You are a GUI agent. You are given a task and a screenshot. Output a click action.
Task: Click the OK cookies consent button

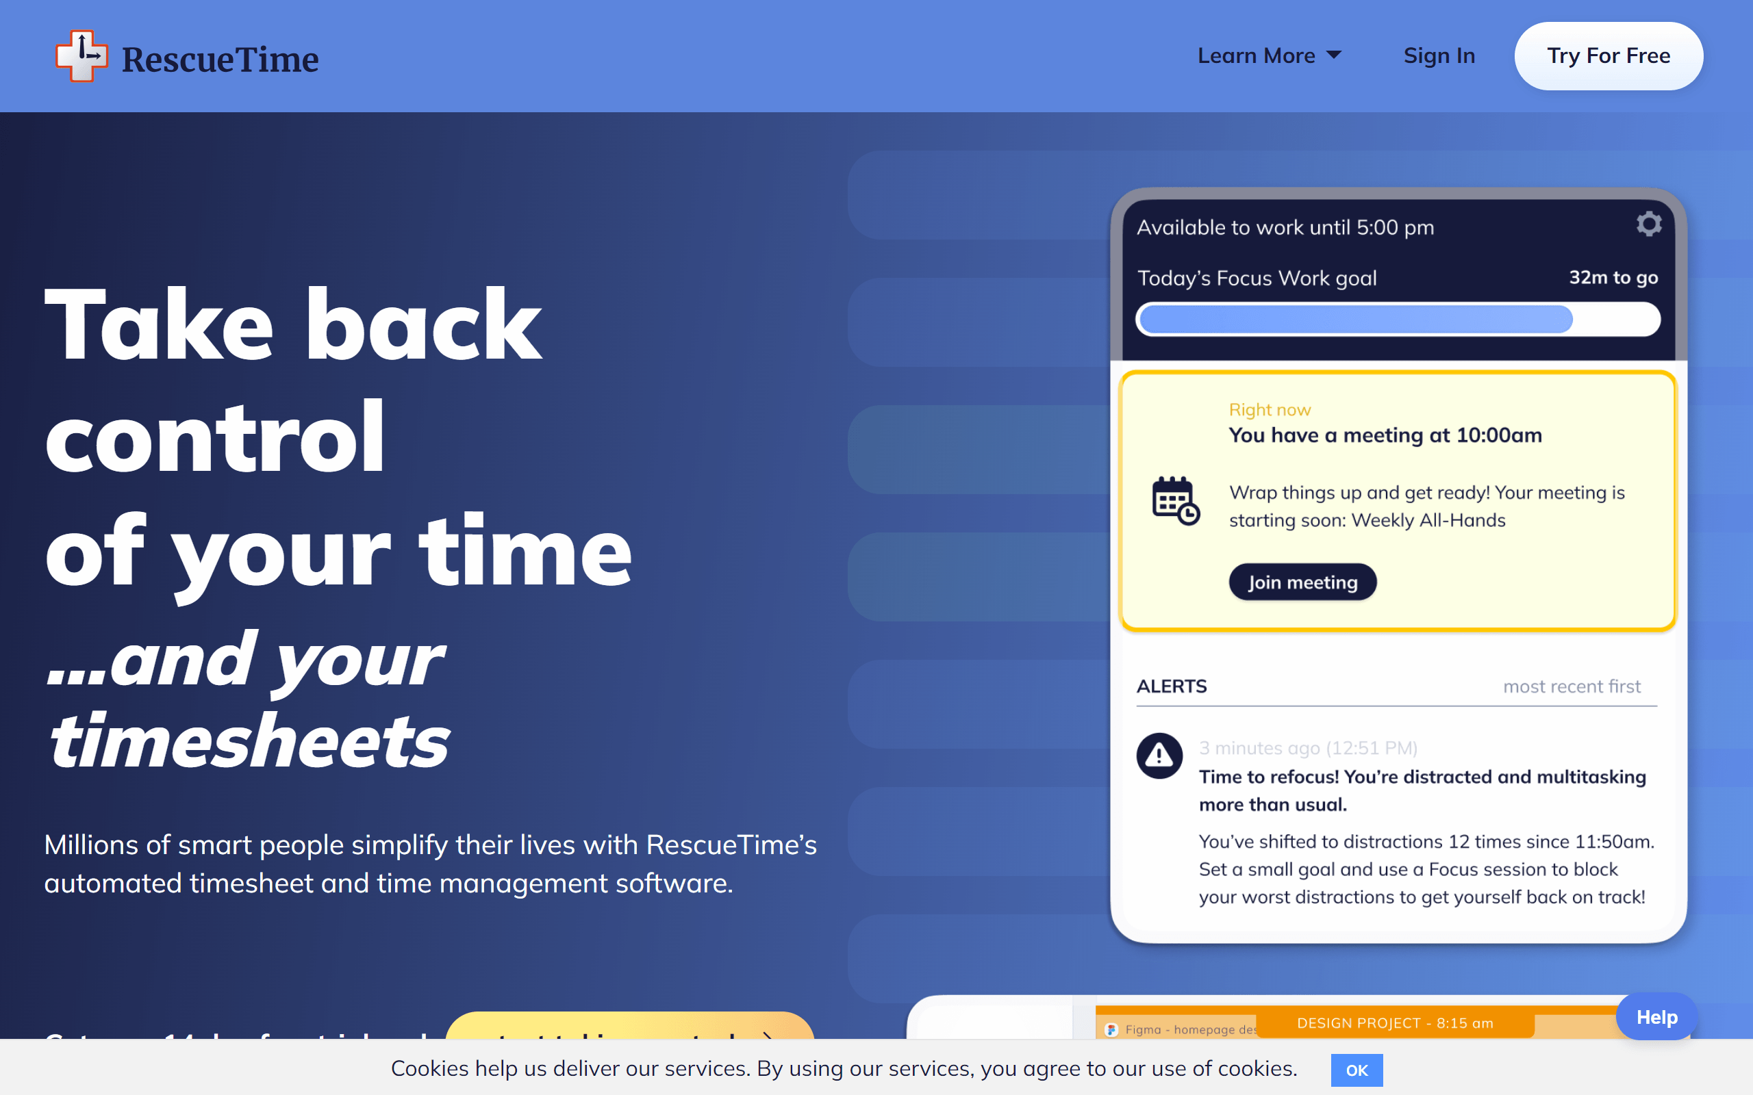tap(1355, 1068)
